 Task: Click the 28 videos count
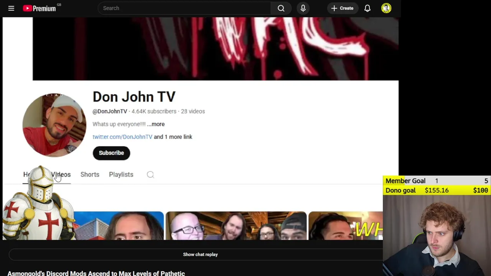(193, 111)
